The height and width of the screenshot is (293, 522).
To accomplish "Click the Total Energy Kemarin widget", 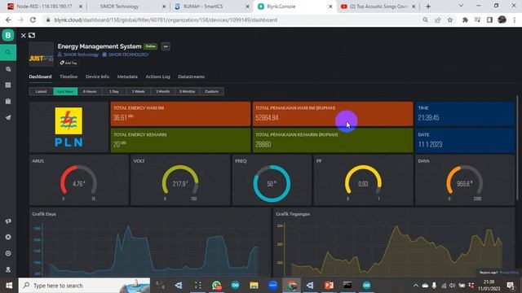I will coord(180,141).
